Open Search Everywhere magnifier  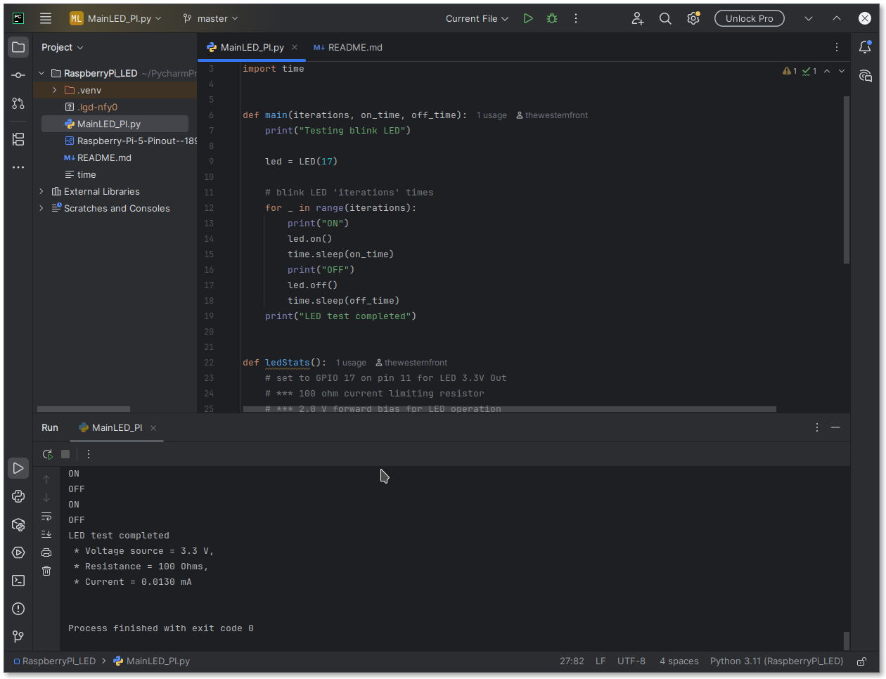pos(665,19)
